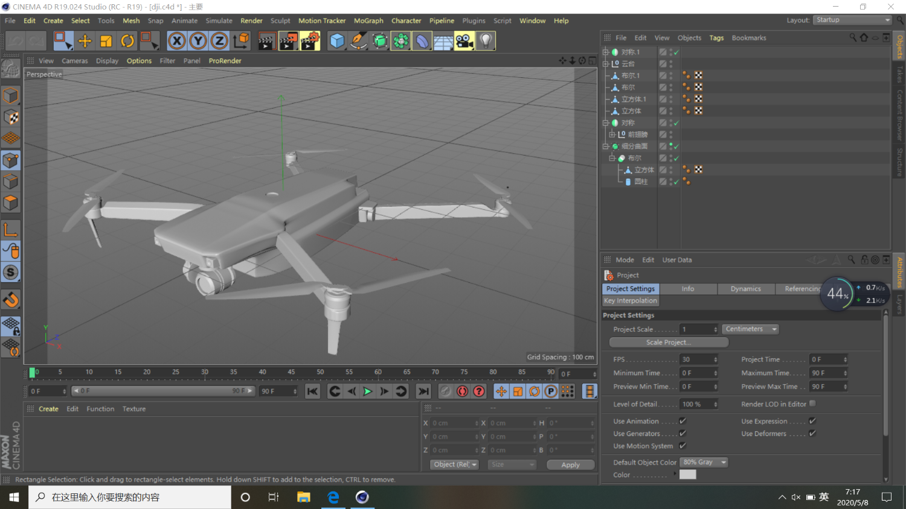Click the timeline preview range slider
Screen dimensions: 906x509
163,391
